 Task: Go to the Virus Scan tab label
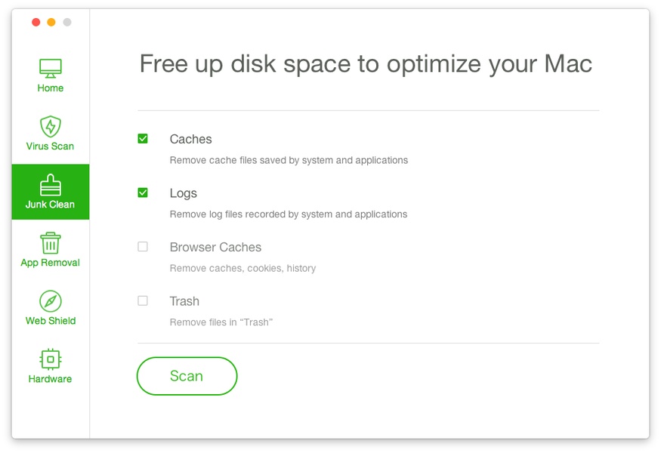tap(51, 146)
